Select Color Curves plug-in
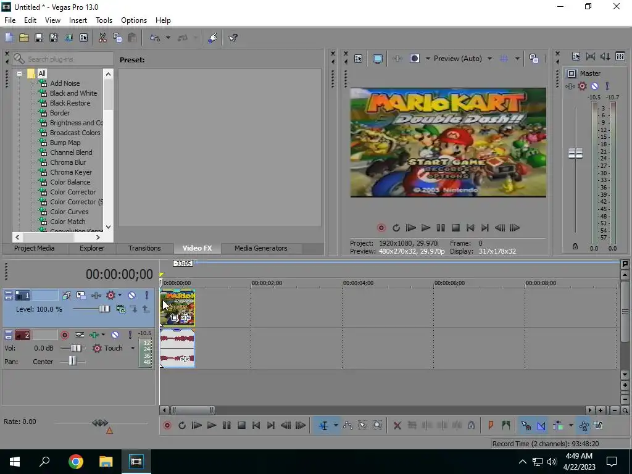The image size is (632, 474). 69,212
